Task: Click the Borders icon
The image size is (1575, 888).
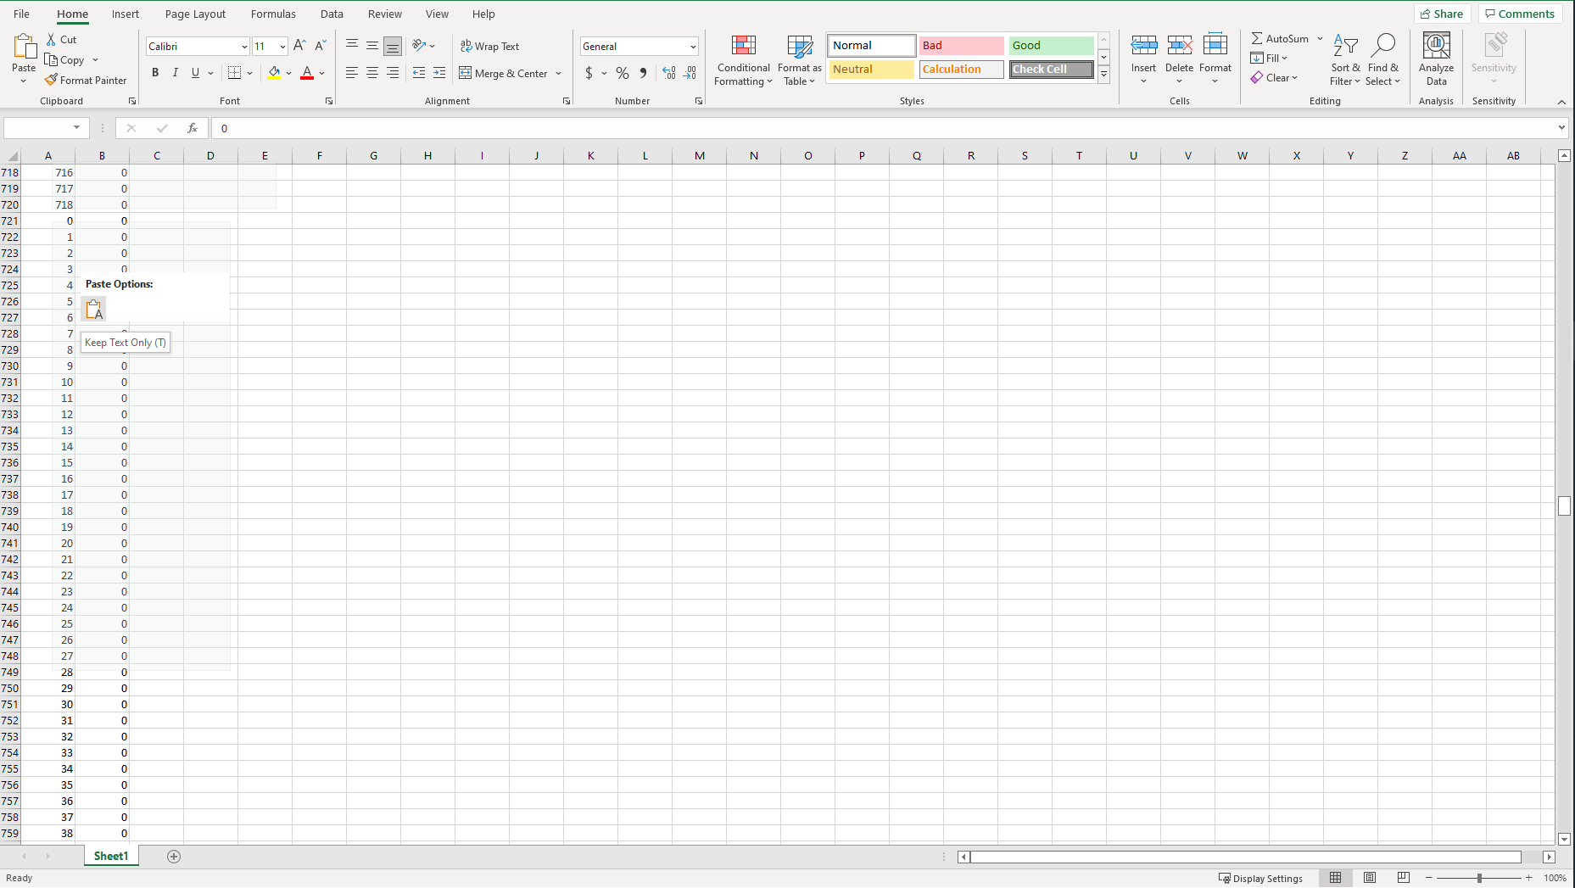Action: coord(235,73)
